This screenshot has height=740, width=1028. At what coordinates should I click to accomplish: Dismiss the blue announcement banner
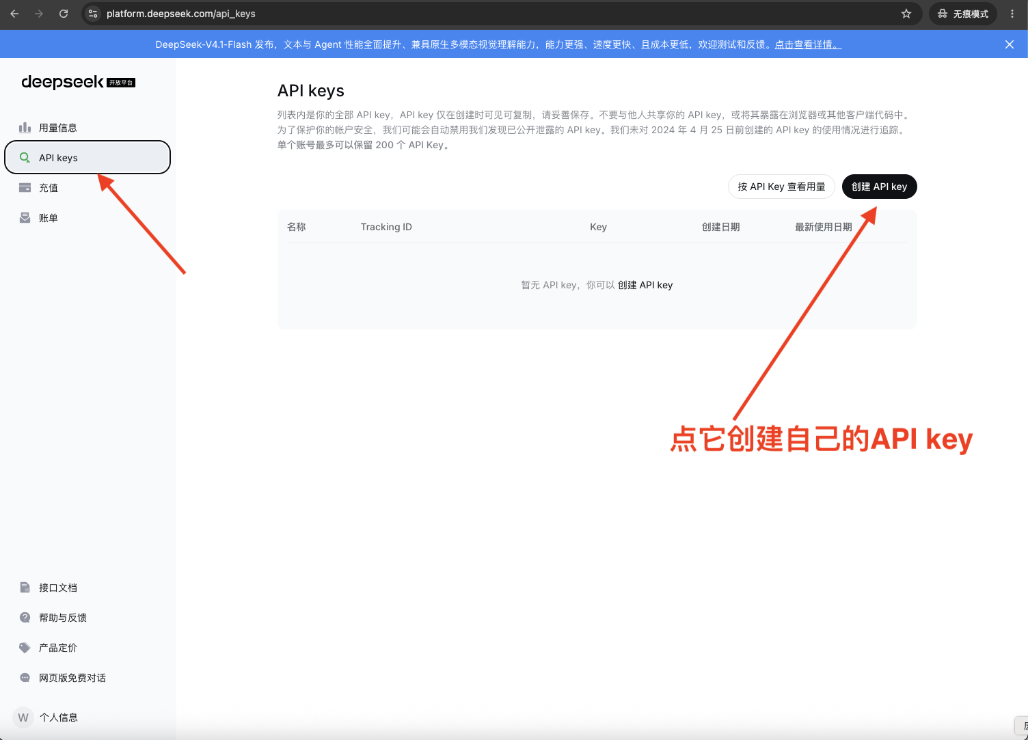pyautogui.click(x=1010, y=44)
